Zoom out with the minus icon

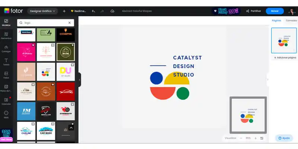click(x=241, y=138)
